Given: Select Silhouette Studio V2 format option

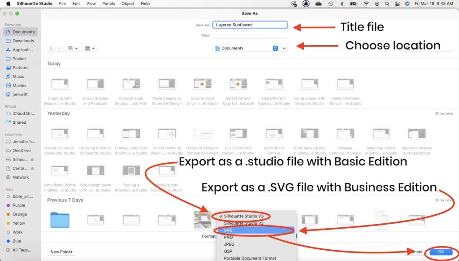Looking at the screenshot, I should (256, 223).
